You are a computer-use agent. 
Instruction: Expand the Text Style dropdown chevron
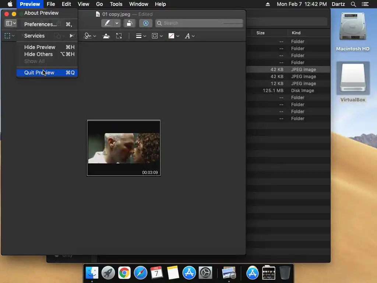[193, 36]
